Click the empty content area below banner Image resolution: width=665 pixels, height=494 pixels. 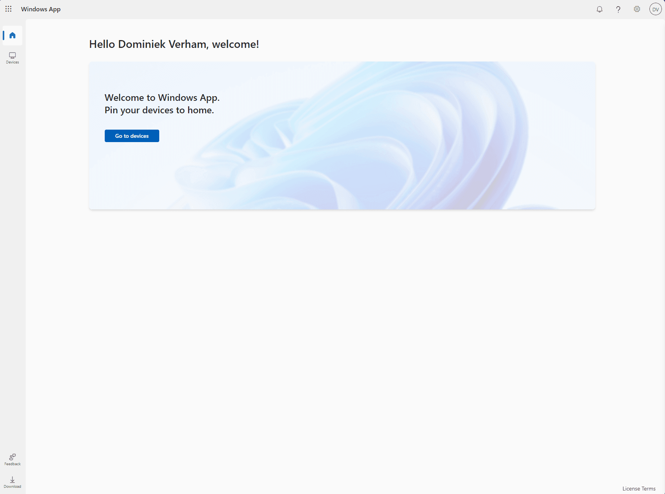pyautogui.click(x=342, y=331)
